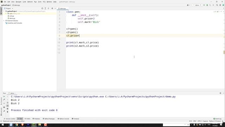This screenshot has height=127, width=225.
Task: Click demo.py in the navigation breadcrumb
Action: [17, 5]
